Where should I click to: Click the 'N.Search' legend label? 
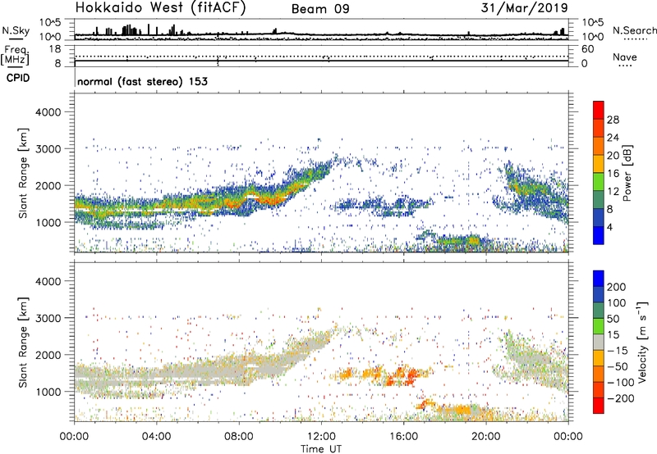coord(634,30)
